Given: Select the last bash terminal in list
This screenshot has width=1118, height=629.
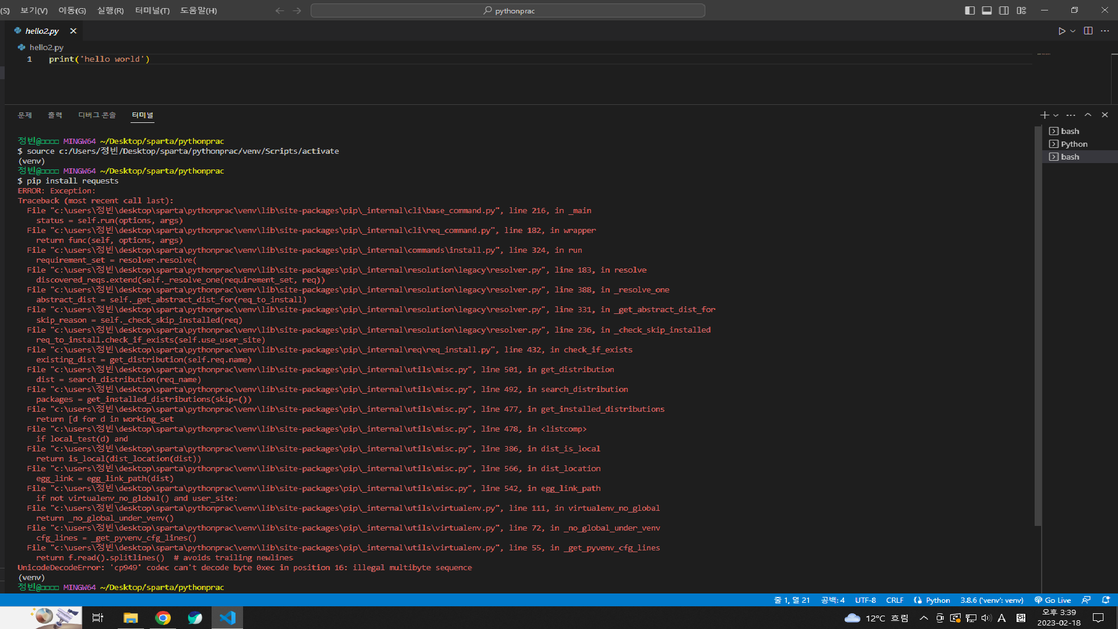Looking at the screenshot, I should 1080,157.
